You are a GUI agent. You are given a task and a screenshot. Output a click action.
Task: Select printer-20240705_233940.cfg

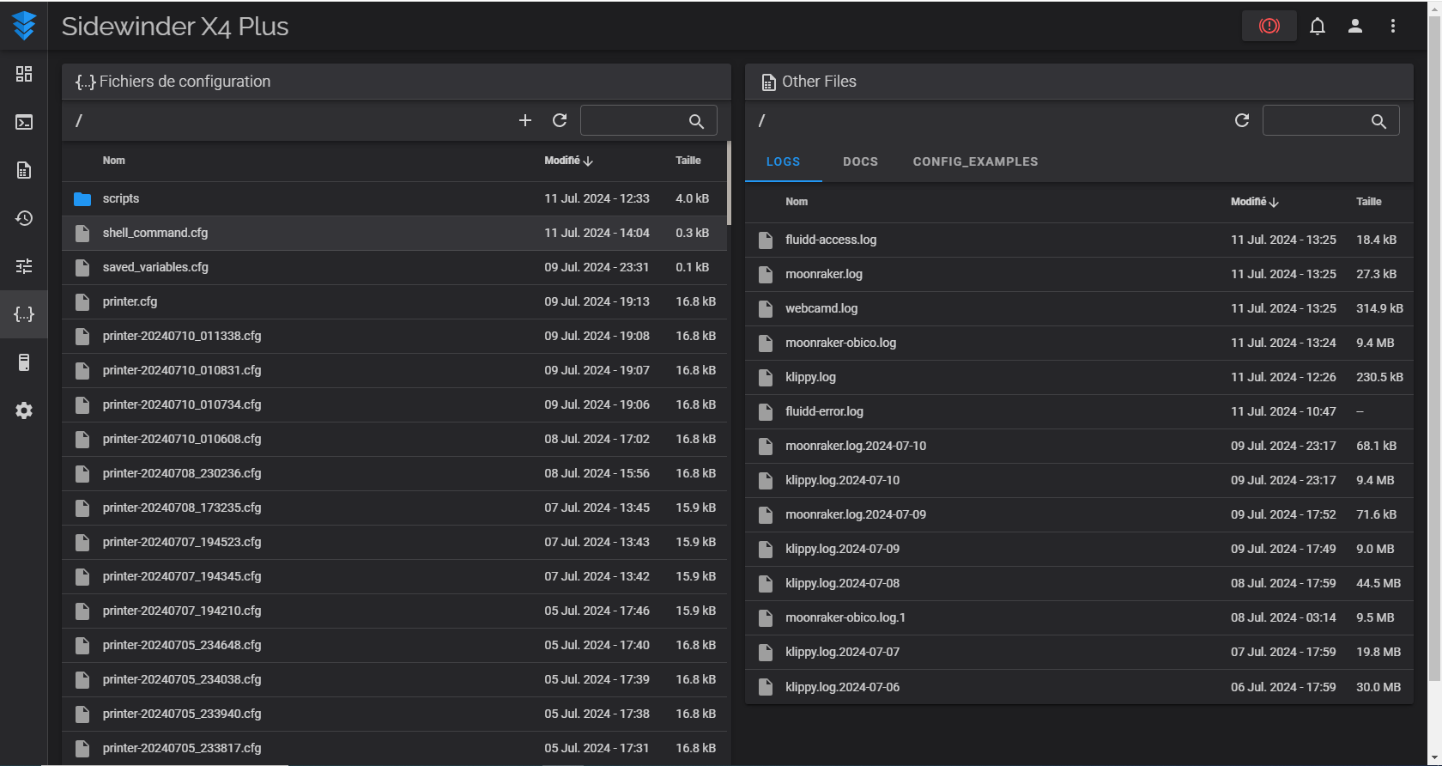tap(394, 714)
